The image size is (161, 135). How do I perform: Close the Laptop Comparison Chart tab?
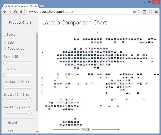tap(36, 6)
